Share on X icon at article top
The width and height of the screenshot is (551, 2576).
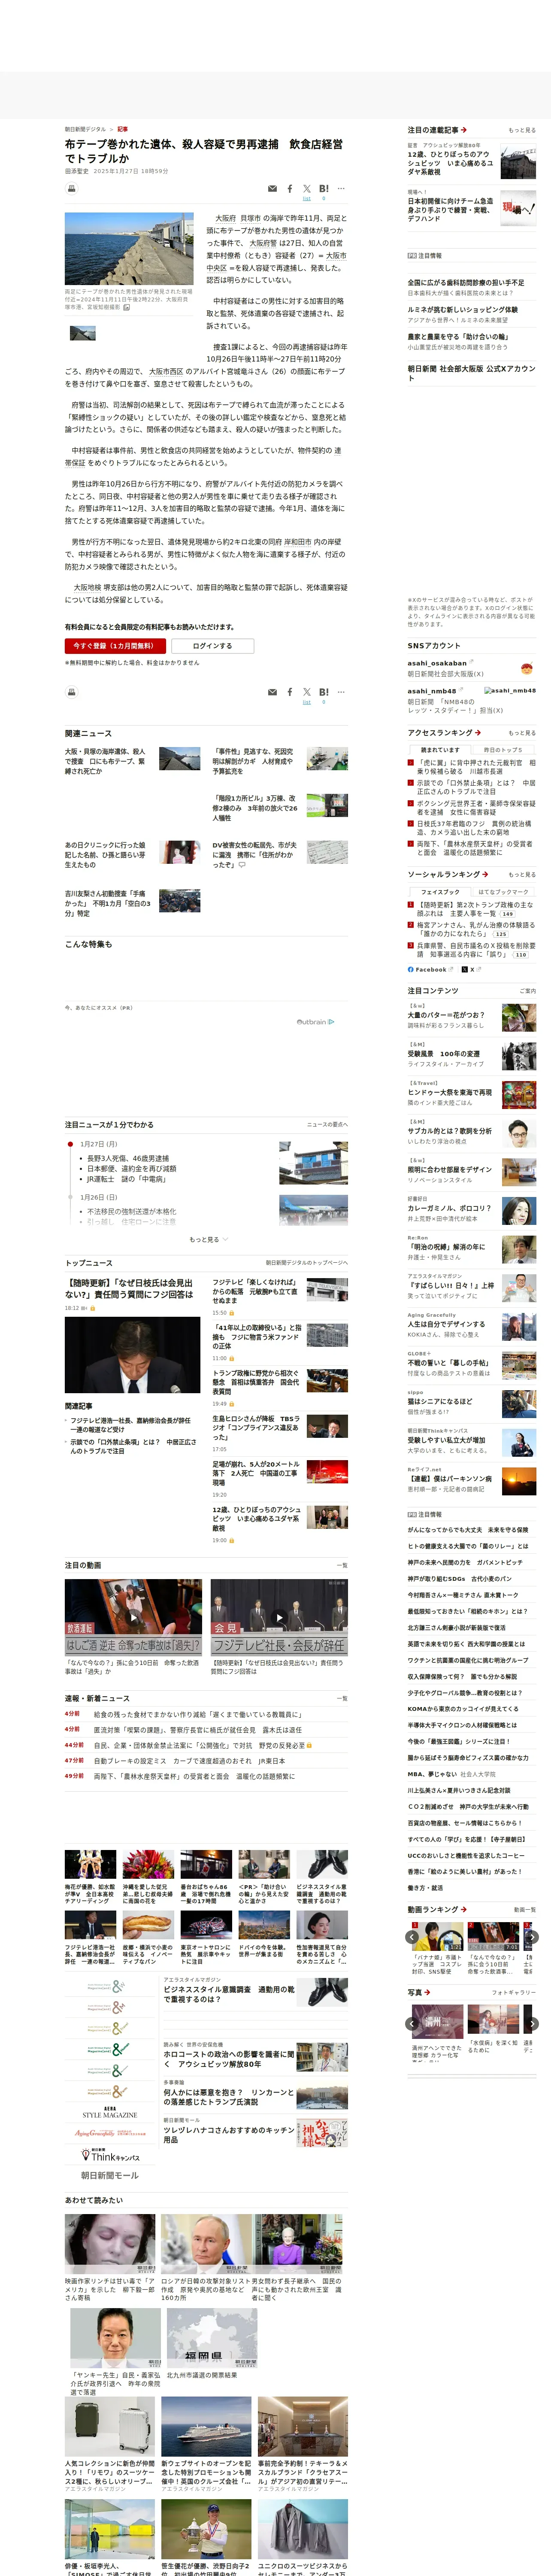tap(307, 188)
